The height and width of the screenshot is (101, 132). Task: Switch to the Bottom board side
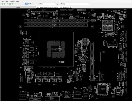pos(30,4)
